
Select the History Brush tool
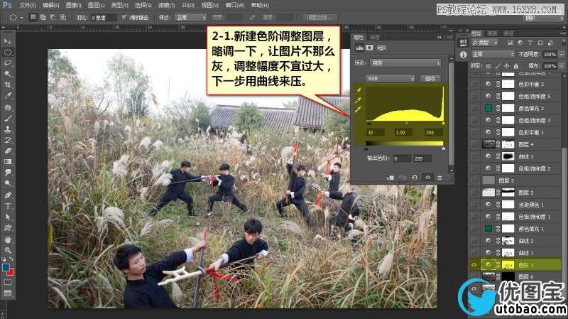[x=8, y=140]
